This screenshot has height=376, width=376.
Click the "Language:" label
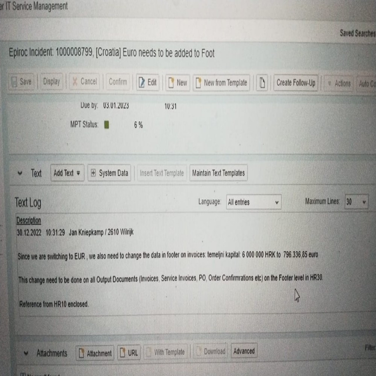click(209, 202)
